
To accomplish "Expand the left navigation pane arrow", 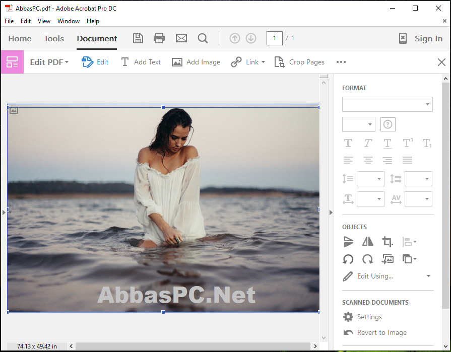I will [4, 213].
